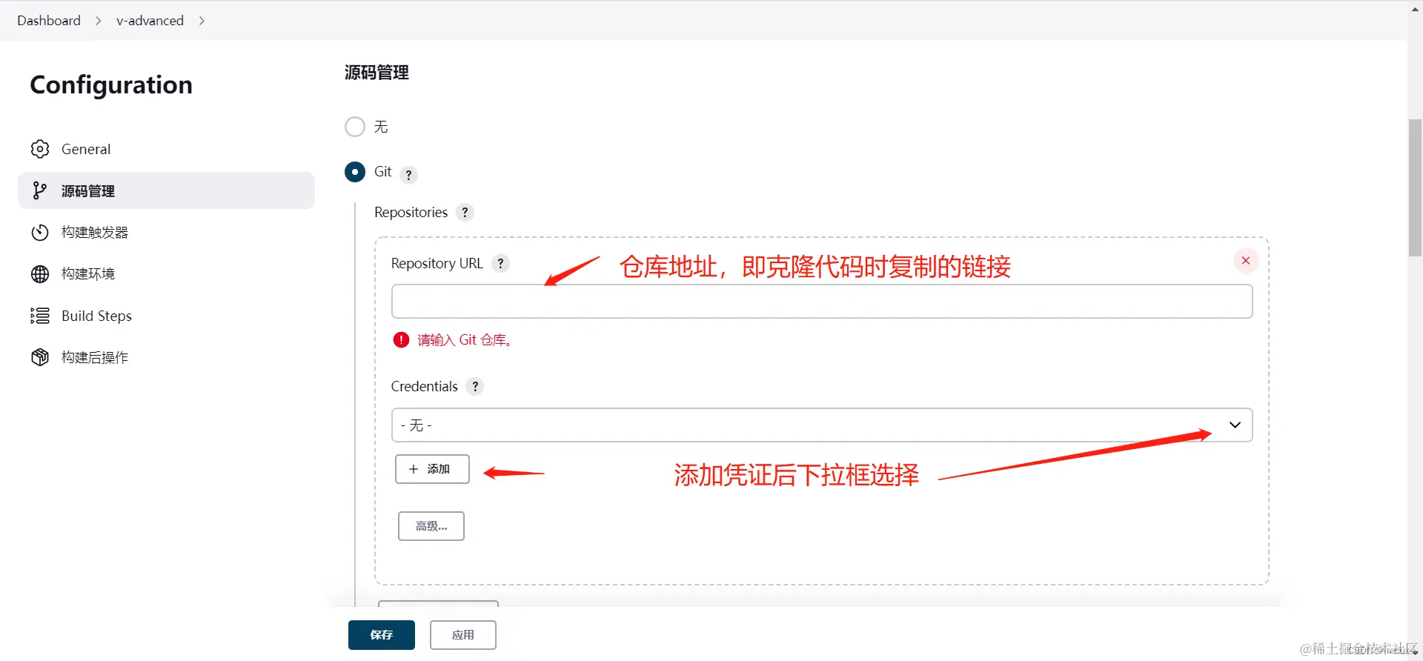Expand the Credentials dropdown
1423x661 pixels.
[x=822, y=425]
